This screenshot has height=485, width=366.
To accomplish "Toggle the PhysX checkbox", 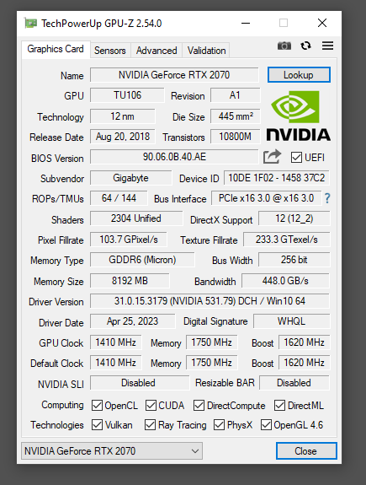I will (219, 425).
